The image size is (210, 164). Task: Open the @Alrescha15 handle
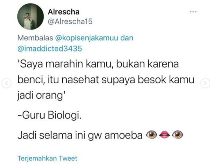pyautogui.click(x=70, y=21)
